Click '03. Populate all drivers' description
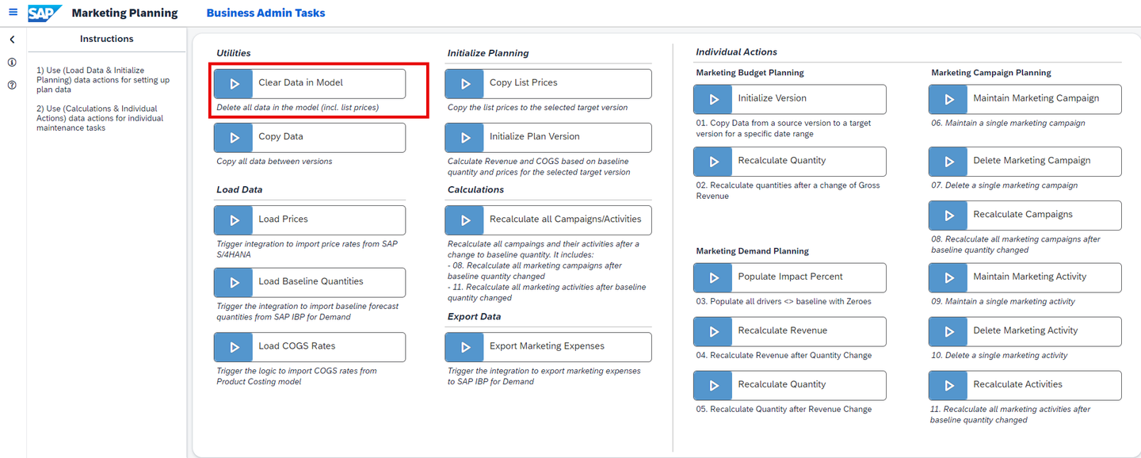The image size is (1141, 458). 784,301
